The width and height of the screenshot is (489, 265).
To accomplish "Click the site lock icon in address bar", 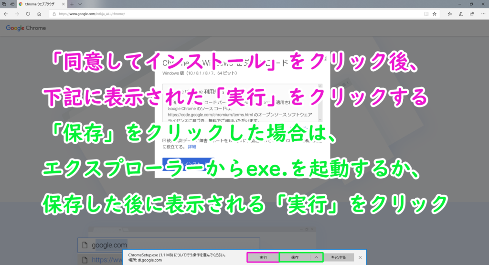I will [54, 14].
